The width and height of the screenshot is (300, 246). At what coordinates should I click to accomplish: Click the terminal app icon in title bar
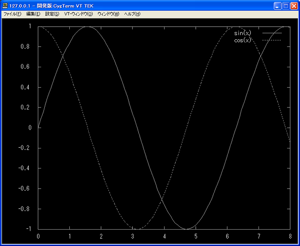[5, 6]
